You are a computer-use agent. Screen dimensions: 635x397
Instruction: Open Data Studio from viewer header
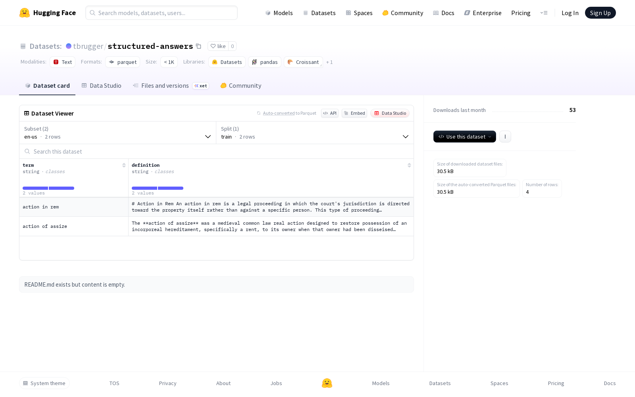(390, 113)
